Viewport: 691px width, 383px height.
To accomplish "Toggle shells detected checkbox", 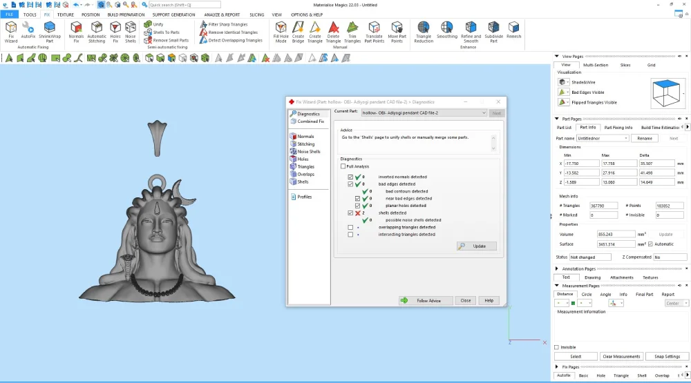I will [x=350, y=213].
